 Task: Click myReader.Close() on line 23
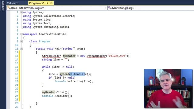(x=55, y=92)
